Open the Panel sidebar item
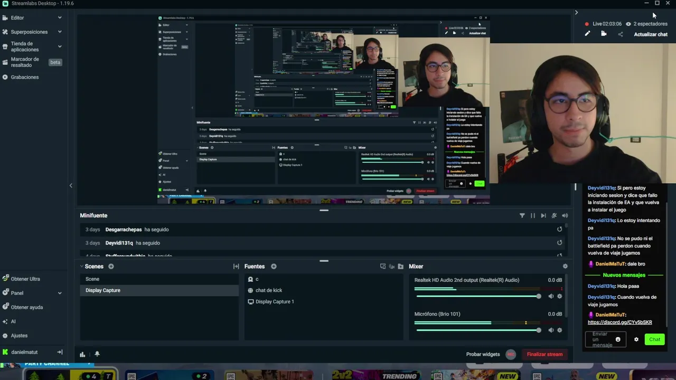The width and height of the screenshot is (676, 380). pyautogui.click(x=17, y=293)
